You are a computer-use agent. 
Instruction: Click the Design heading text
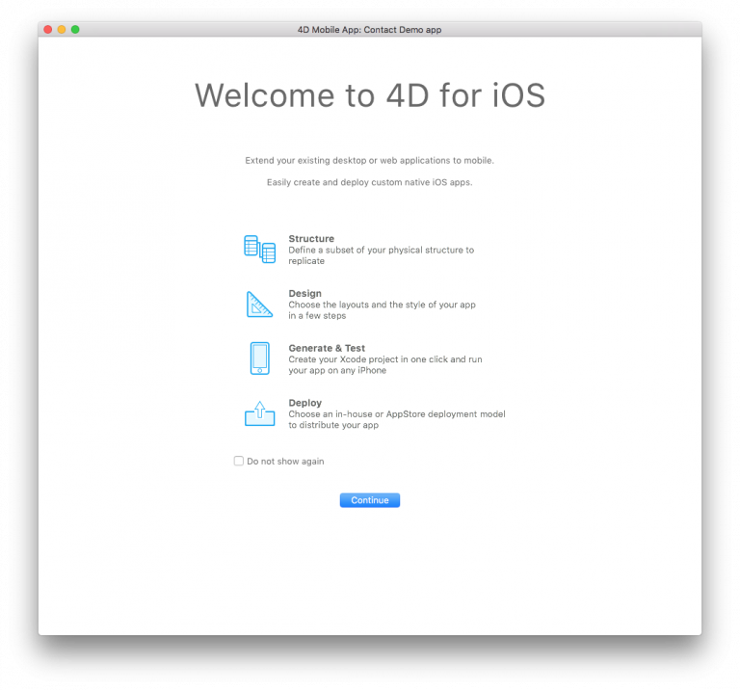point(304,293)
